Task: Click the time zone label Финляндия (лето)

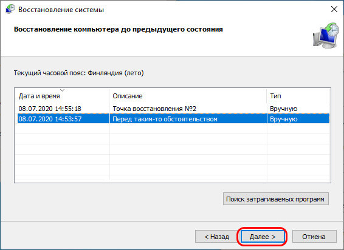Action: [115, 73]
